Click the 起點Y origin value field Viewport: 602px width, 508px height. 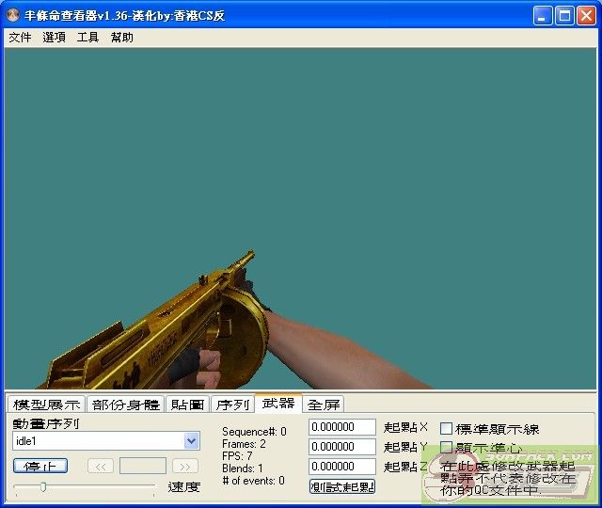coord(342,447)
